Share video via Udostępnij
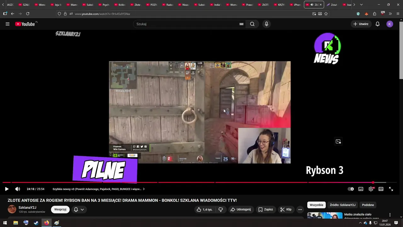This screenshot has width=403, height=227. [241, 209]
